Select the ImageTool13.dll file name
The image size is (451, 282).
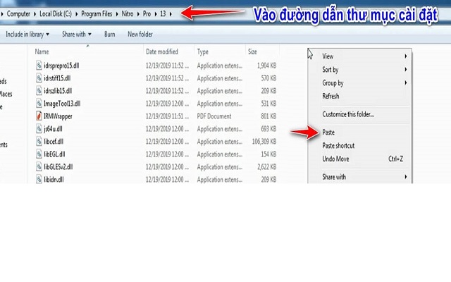(x=62, y=104)
